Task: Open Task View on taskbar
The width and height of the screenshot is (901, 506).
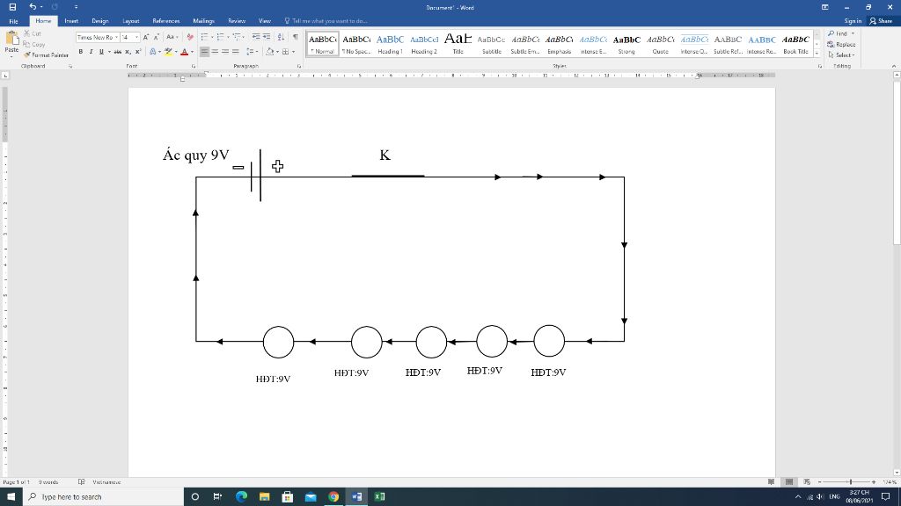Action: pos(217,497)
